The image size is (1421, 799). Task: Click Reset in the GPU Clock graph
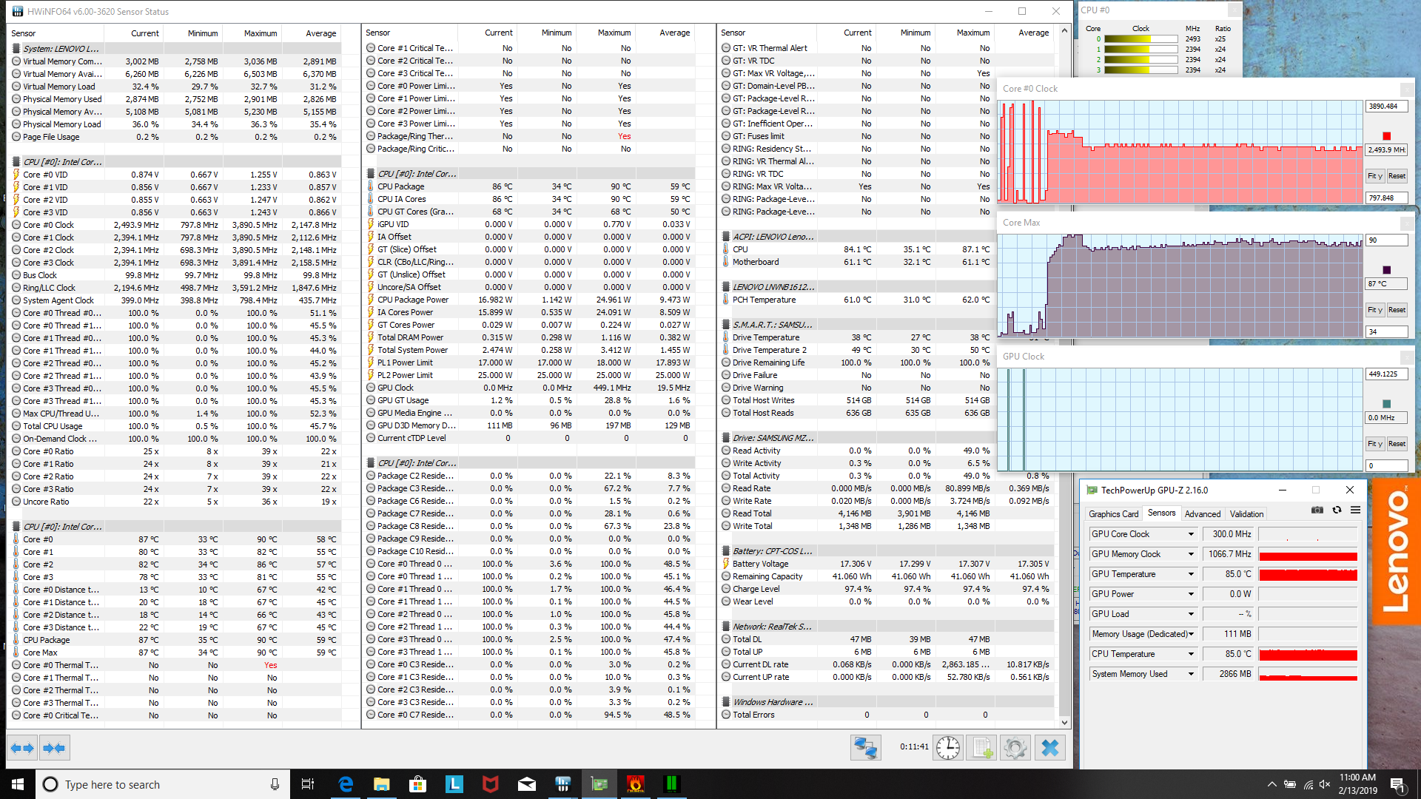tap(1397, 444)
